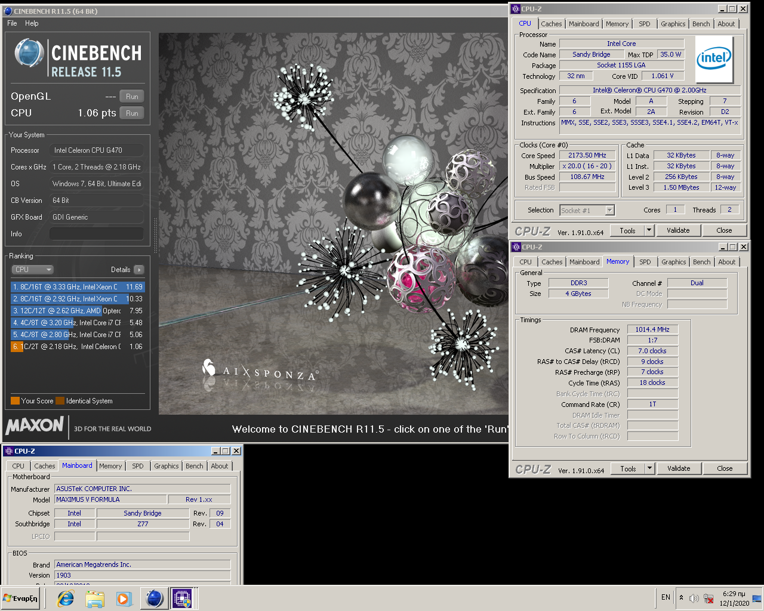Open Bench tab in Mainboard CPU-Z window
The height and width of the screenshot is (611, 764).
(195, 466)
